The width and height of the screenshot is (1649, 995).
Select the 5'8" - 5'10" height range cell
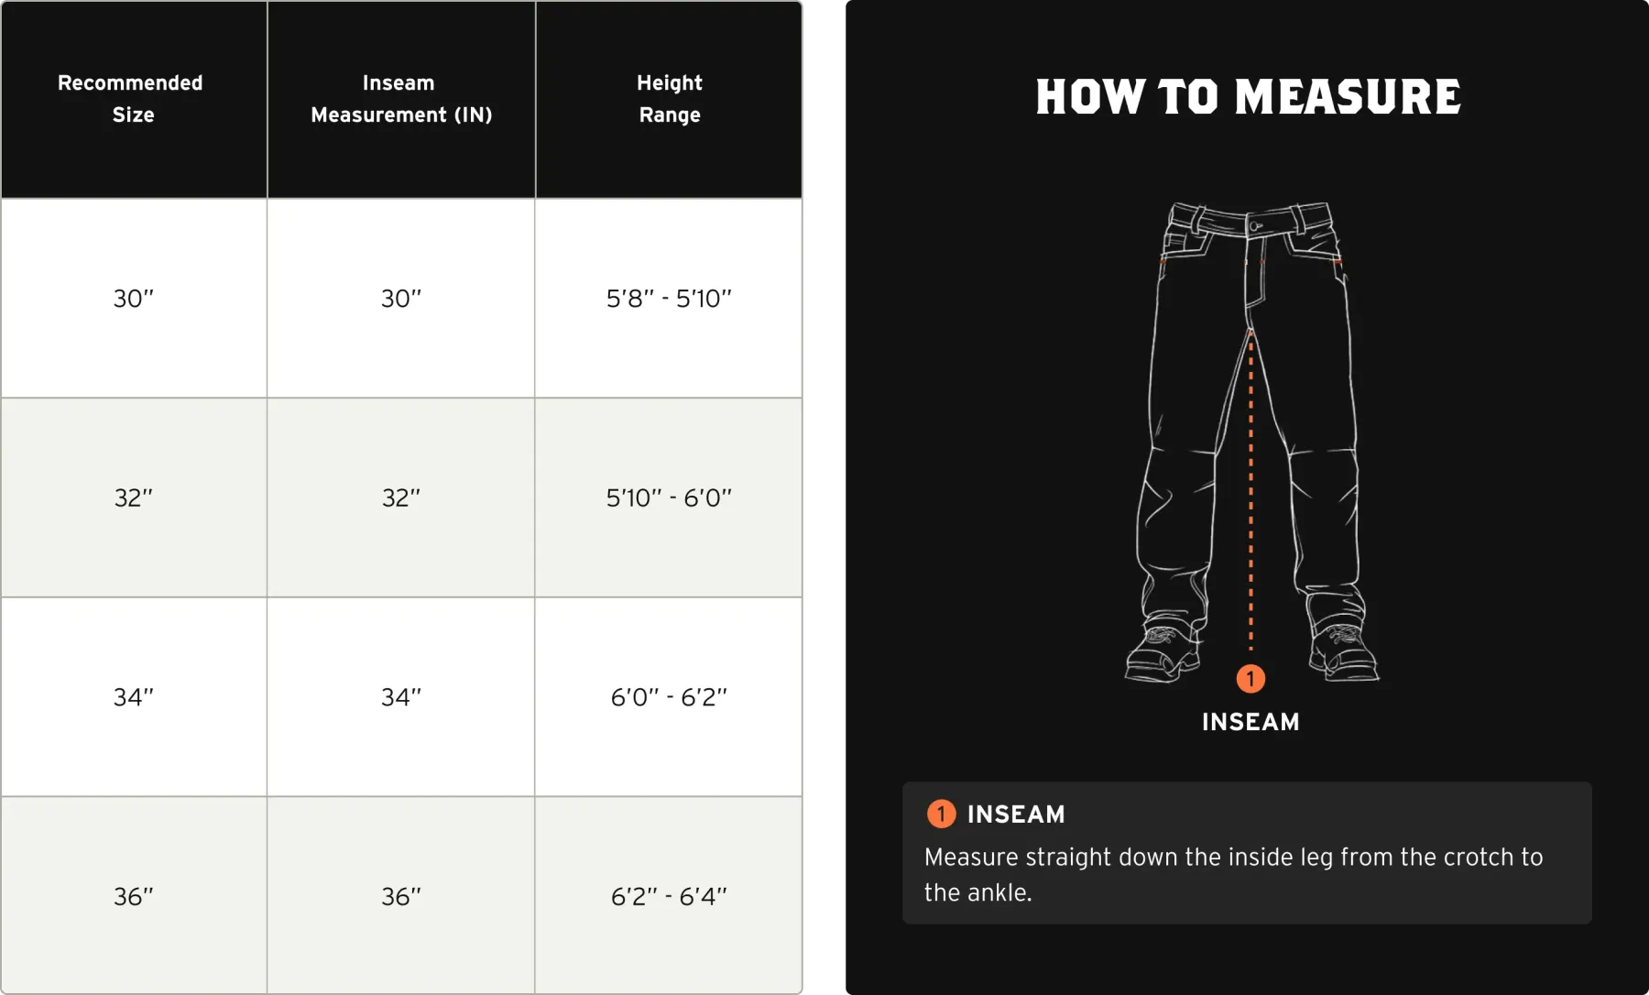669,299
